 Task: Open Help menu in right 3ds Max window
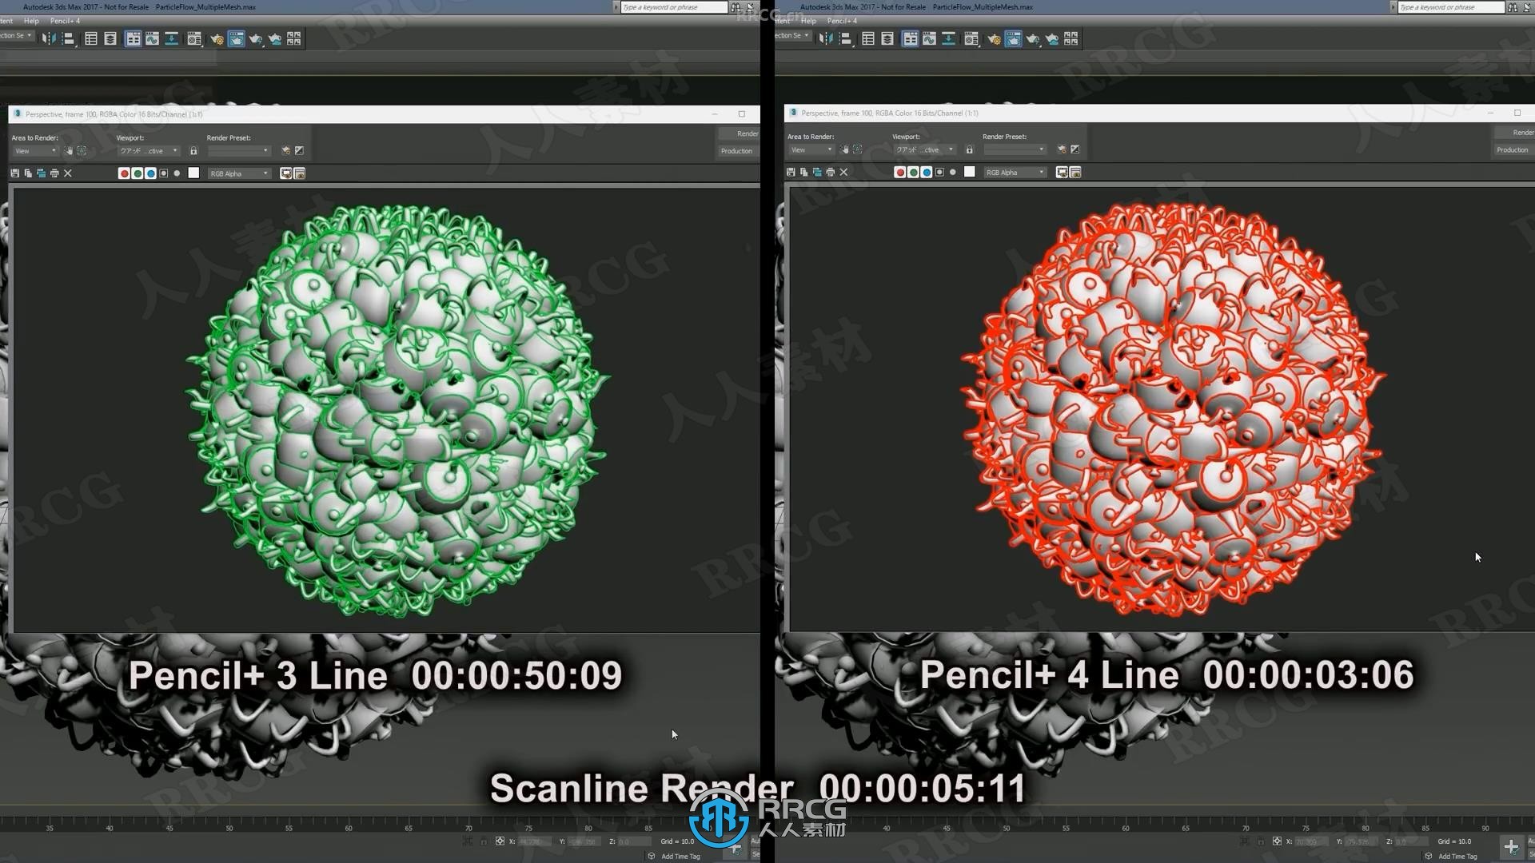(808, 21)
